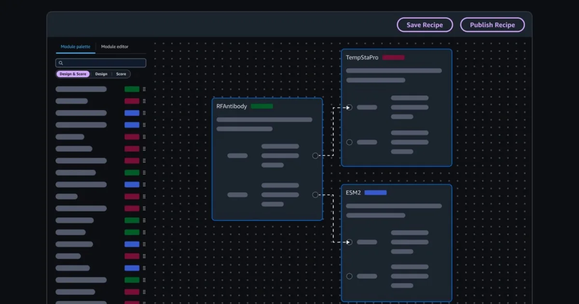This screenshot has height=304, width=579.
Task: Click the module search input field
Action: (104, 63)
